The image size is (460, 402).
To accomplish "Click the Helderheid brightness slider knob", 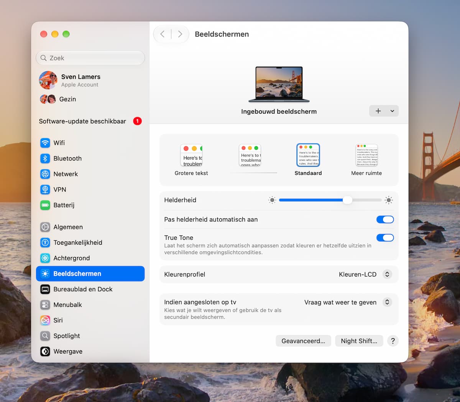I will click(347, 200).
